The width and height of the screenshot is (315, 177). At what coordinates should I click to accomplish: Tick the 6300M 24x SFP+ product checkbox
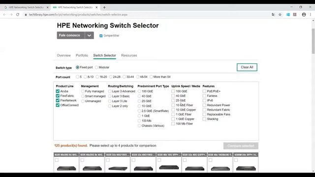coord(236,160)
